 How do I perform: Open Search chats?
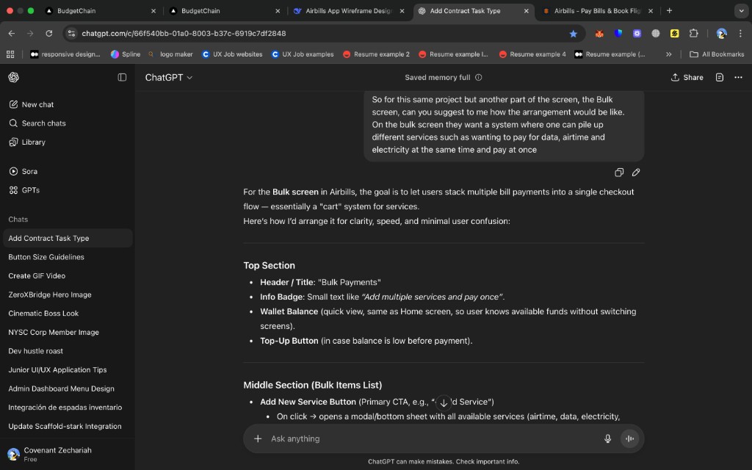[x=37, y=123]
